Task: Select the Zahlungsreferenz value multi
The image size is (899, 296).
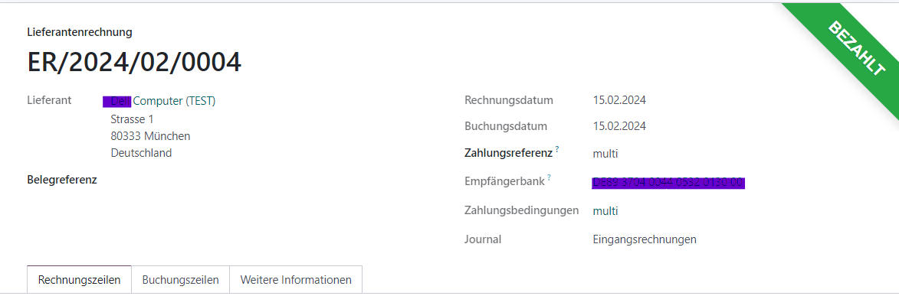Action: coord(605,154)
